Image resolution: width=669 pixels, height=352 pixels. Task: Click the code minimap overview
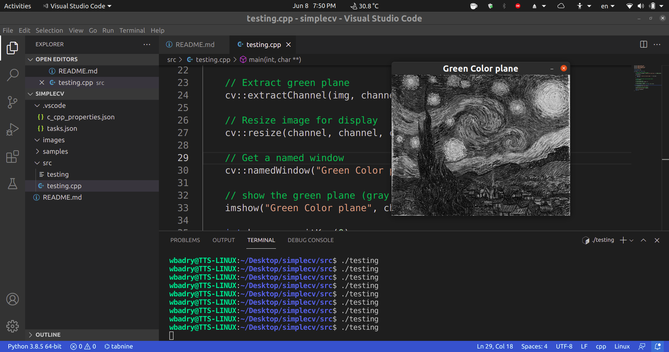tap(647, 78)
